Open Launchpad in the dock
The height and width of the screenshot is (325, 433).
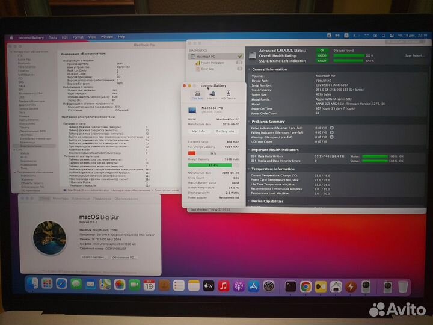[x=47, y=284]
